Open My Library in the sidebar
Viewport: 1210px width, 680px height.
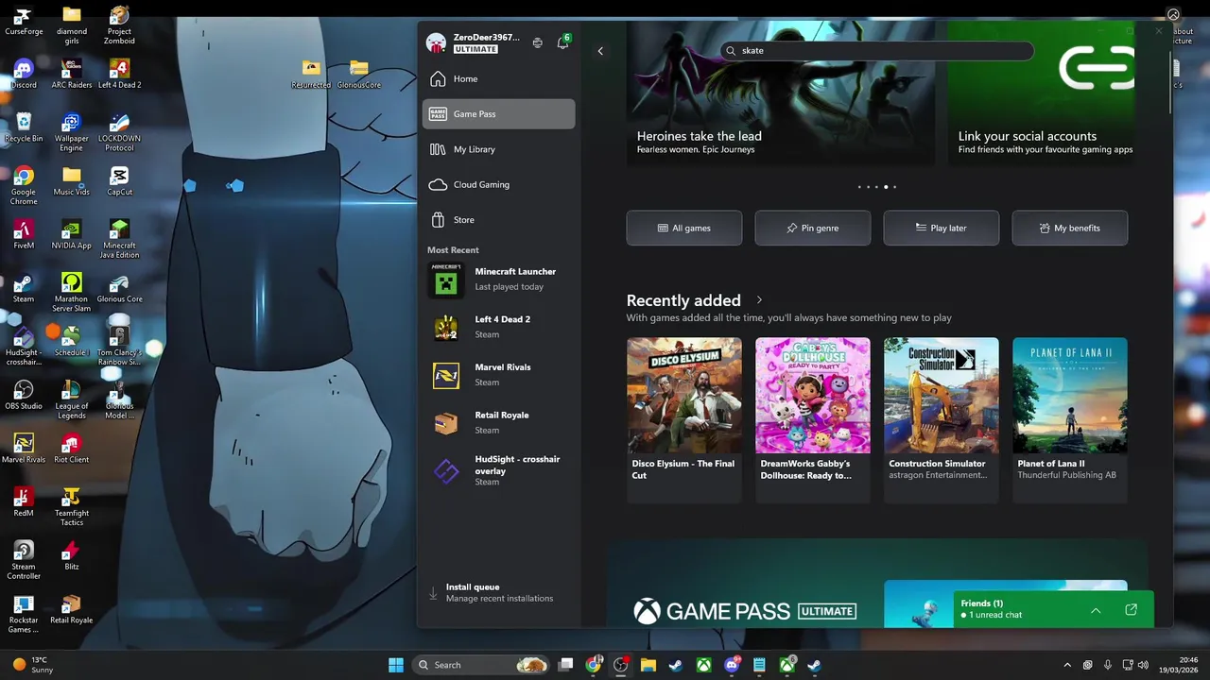click(498, 149)
